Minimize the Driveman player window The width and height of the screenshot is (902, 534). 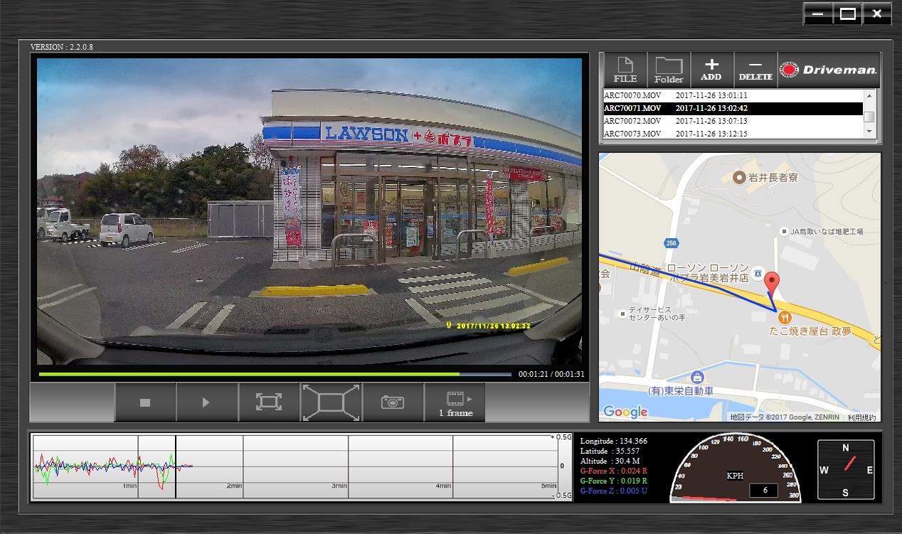tap(818, 14)
